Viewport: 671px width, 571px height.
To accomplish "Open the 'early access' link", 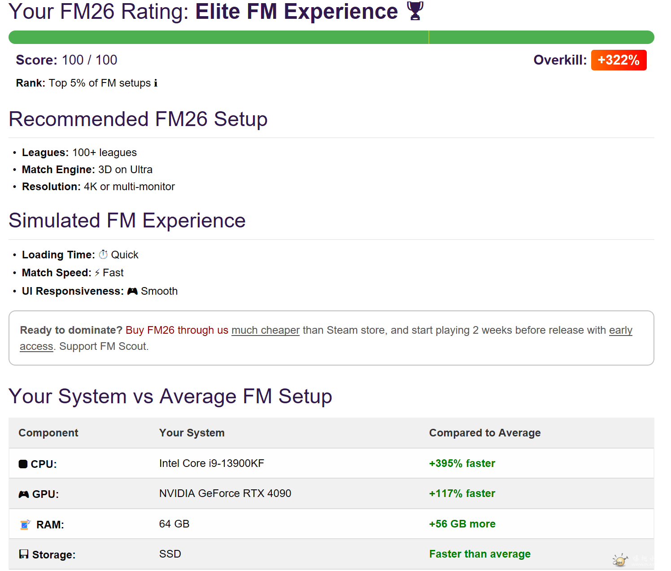I will (620, 331).
